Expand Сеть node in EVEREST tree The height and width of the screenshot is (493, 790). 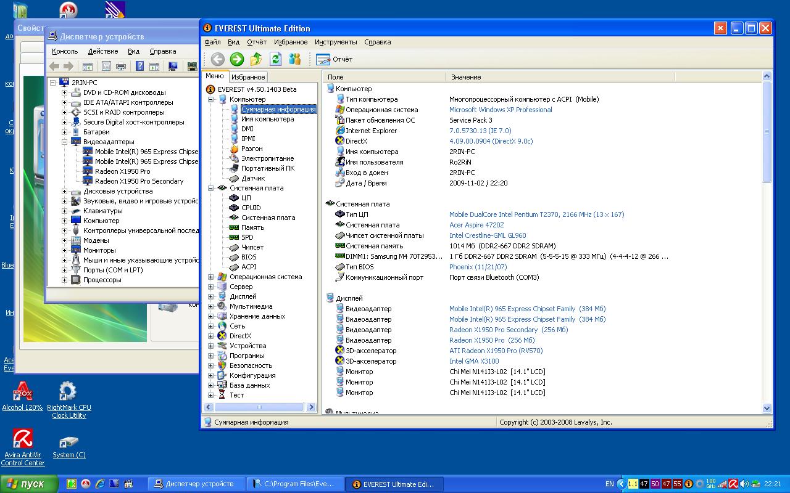click(x=210, y=326)
